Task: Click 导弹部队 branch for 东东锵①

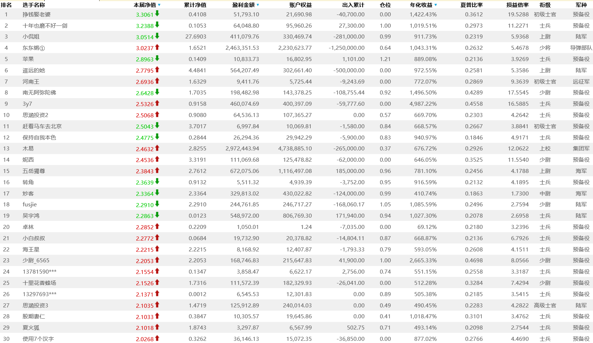Action: point(581,48)
